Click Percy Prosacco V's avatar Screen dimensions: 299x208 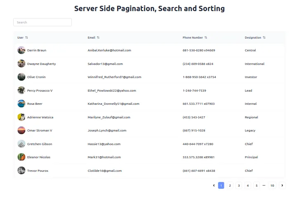(x=21, y=90)
